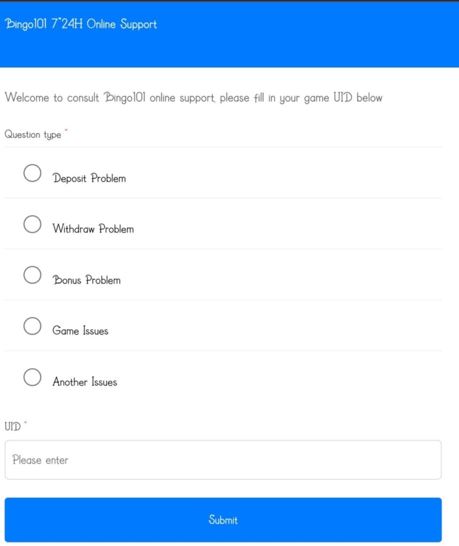
Task: Click the "Question type" field label
Action: (33, 135)
